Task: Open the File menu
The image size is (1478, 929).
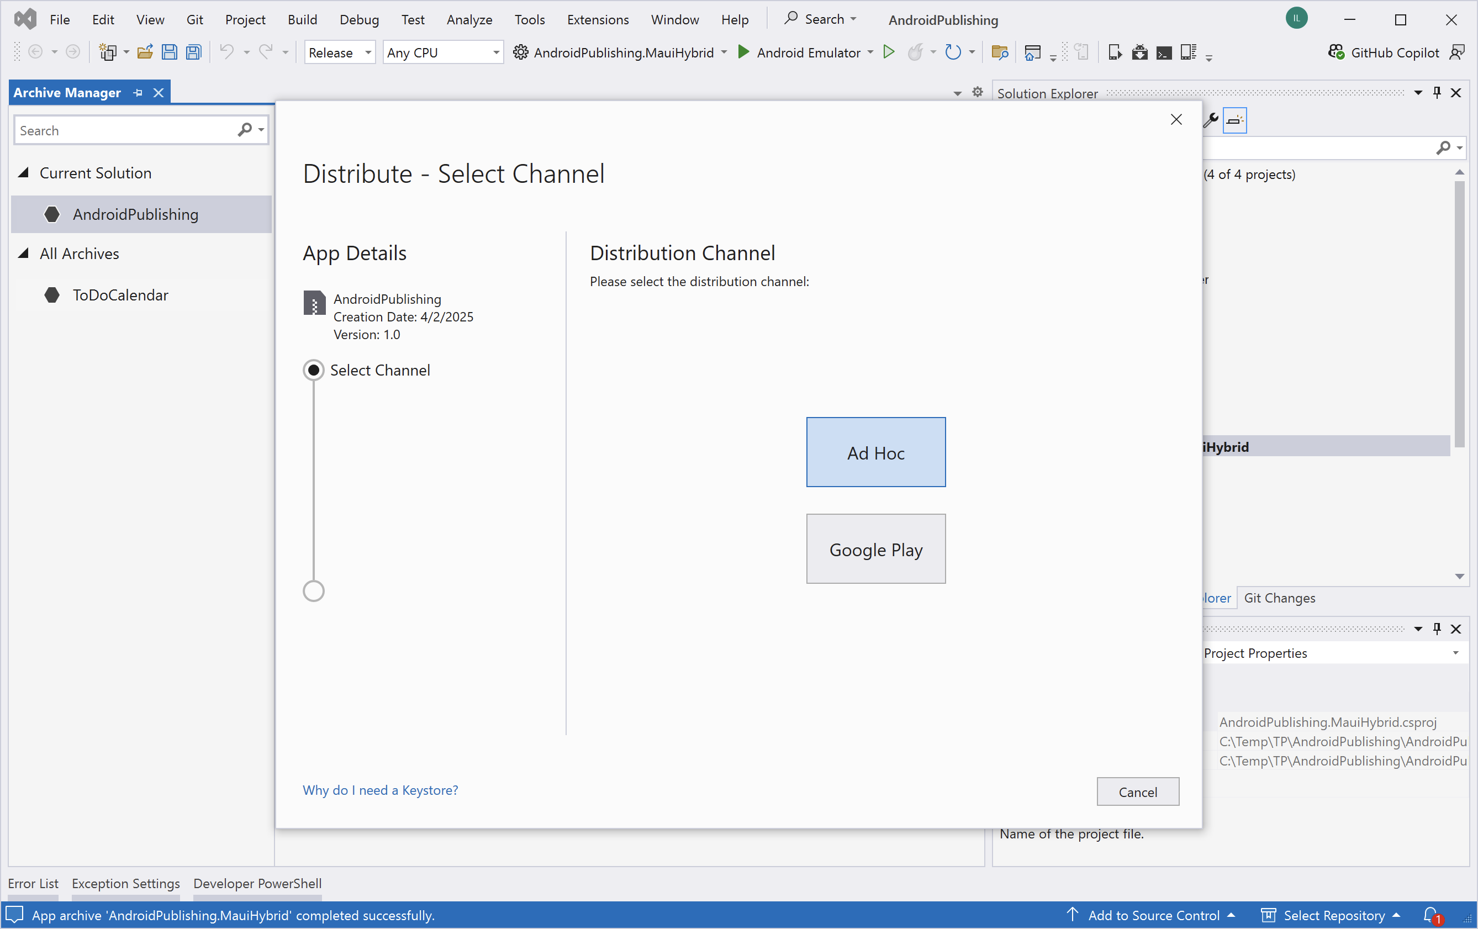Action: pos(60,20)
